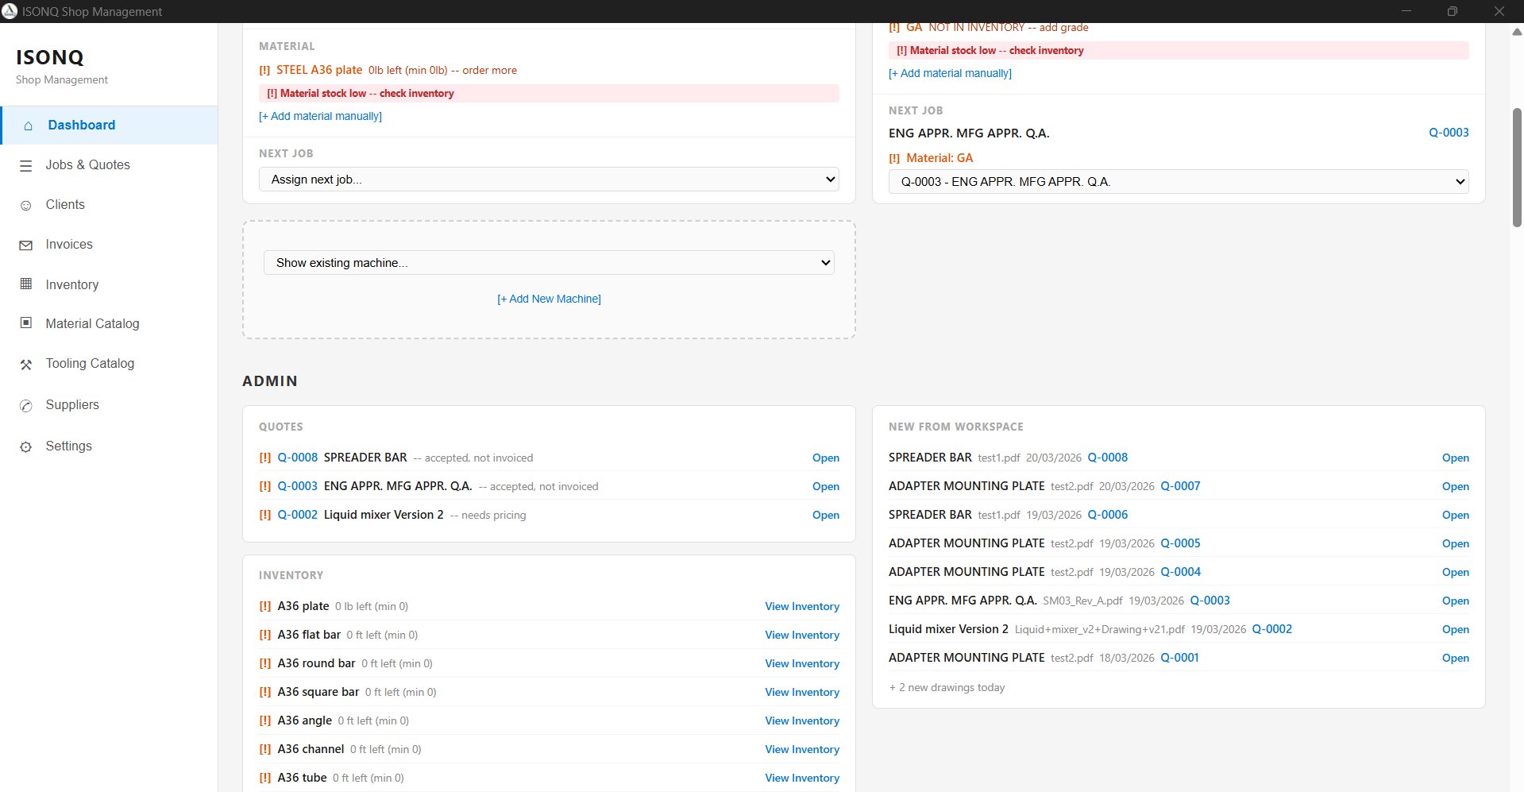This screenshot has height=792, width=1524.
Task: Open the Q-0003 material job dropdown
Action: (1179, 181)
